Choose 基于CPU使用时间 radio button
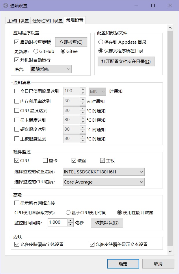 coord(68,213)
